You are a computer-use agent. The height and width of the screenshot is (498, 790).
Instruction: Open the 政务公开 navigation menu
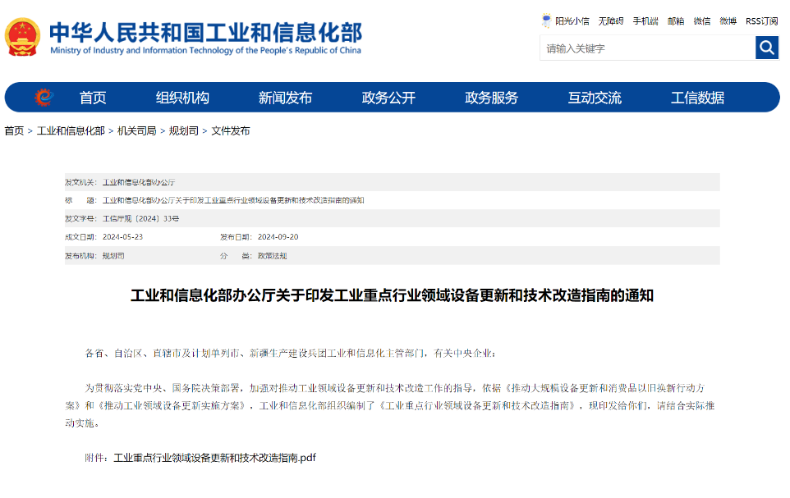[x=388, y=98]
